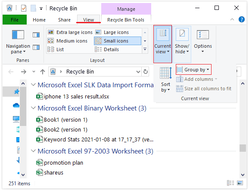Select Keyword Stats 2021-01-08 file

(x=95, y=139)
